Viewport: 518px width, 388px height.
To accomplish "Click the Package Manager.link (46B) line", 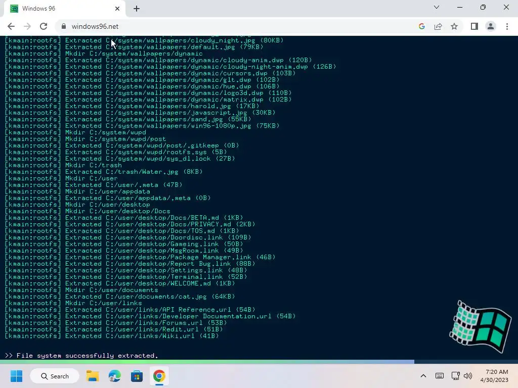I will click(140, 257).
